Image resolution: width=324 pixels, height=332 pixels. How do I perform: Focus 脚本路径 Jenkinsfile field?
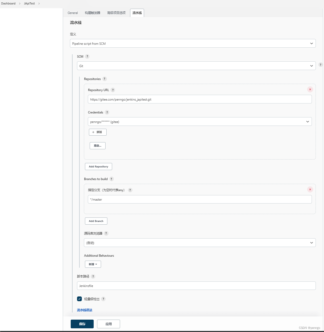click(x=196, y=286)
